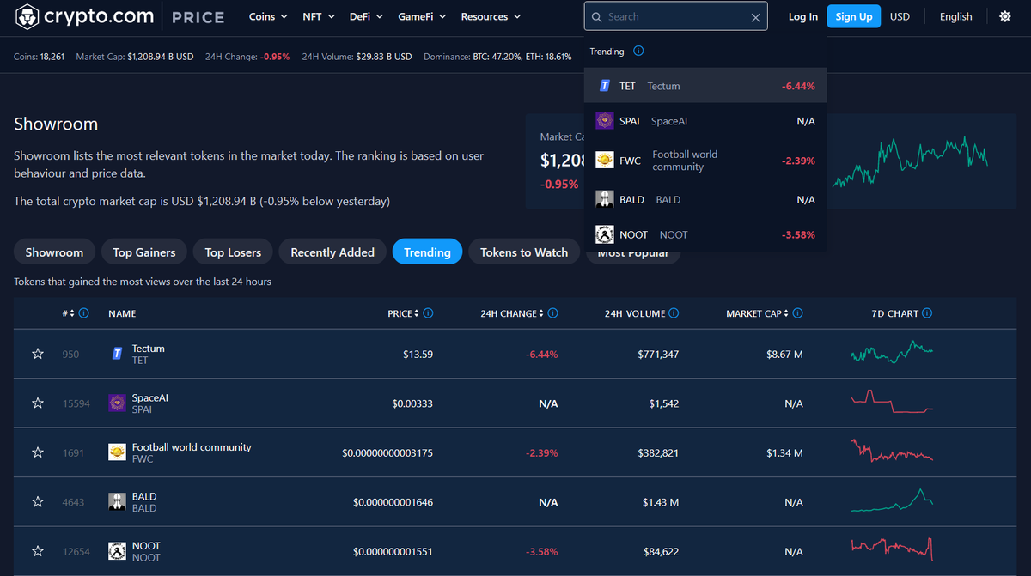Screen dimensions: 1031x576
Task: Star the BALD token row
Action: pos(38,502)
